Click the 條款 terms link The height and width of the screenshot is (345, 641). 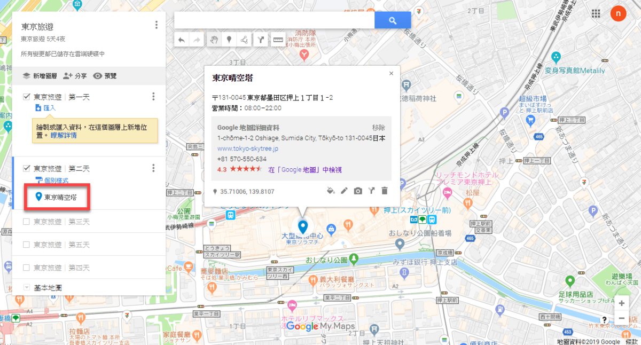click(631, 341)
